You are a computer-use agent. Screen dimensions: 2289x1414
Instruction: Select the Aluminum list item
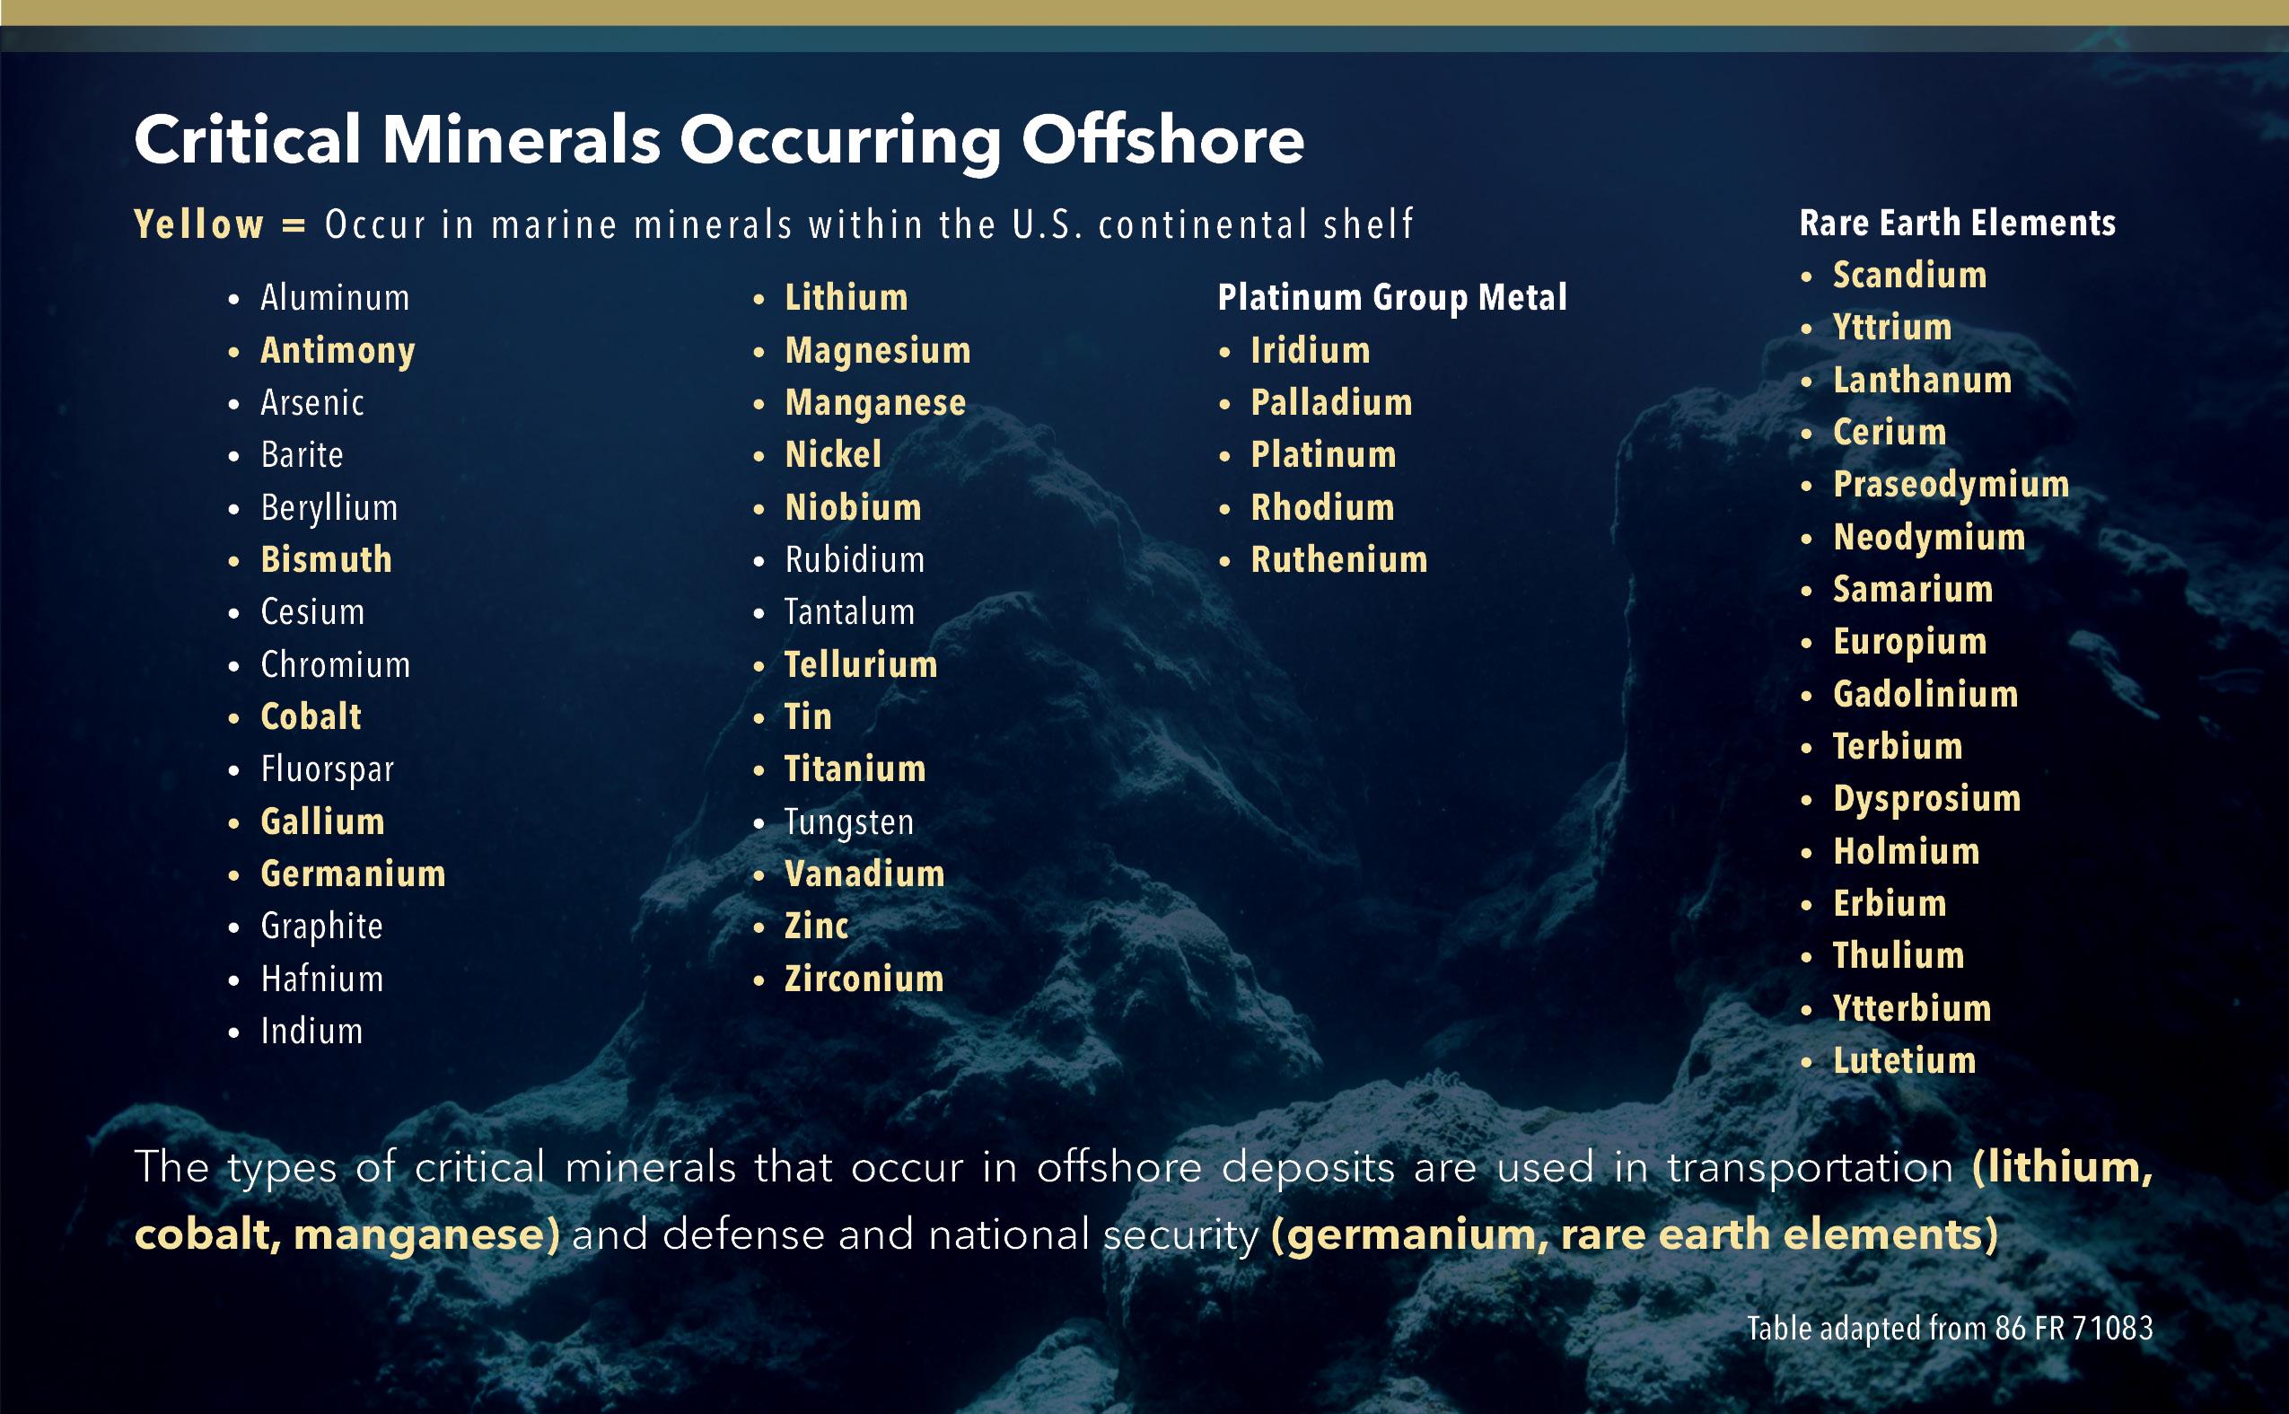(336, 297)
